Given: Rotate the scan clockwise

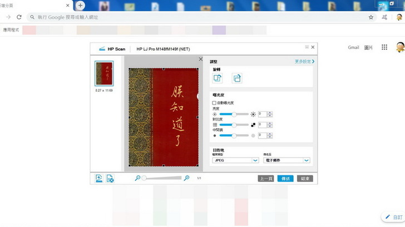Looking at the screenshot, I should pos(237,78).
